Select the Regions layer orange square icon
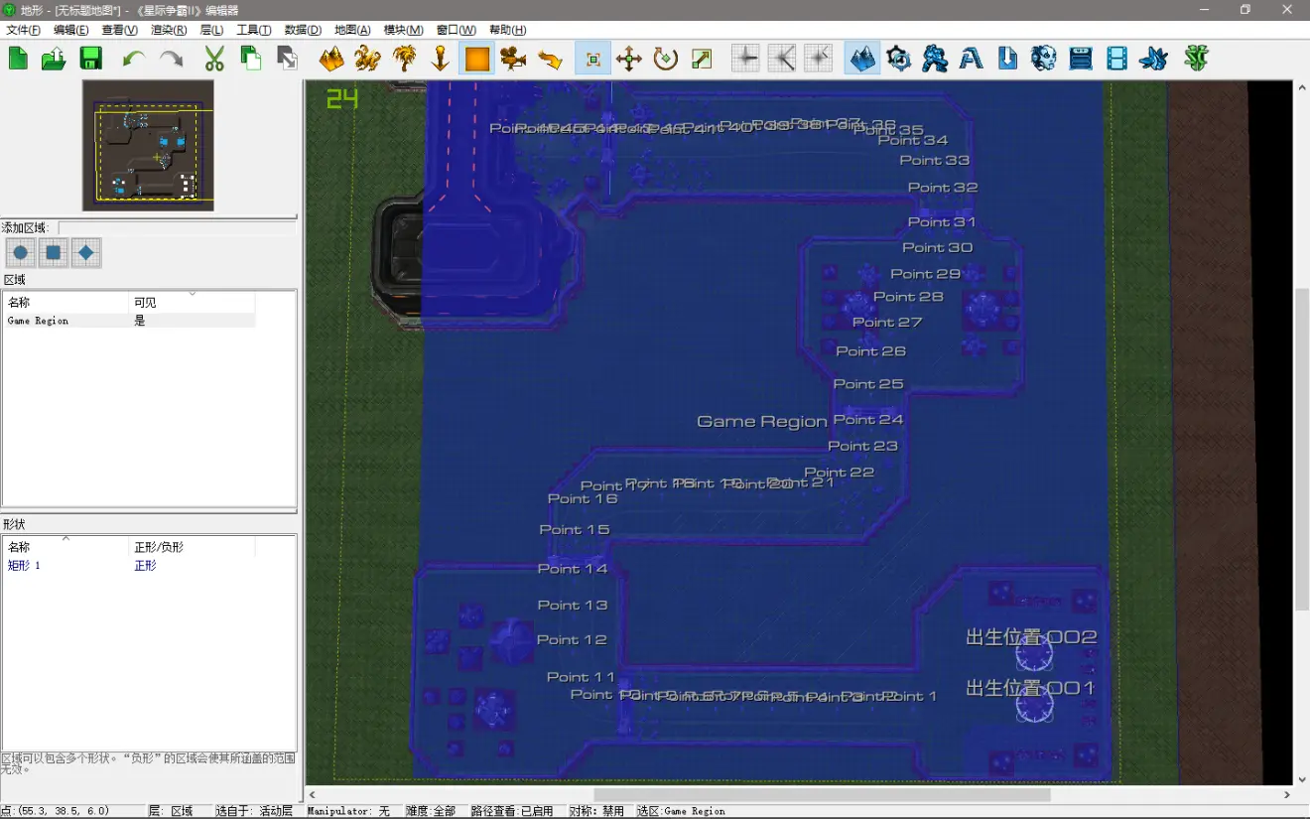 (x=477, y=59)
